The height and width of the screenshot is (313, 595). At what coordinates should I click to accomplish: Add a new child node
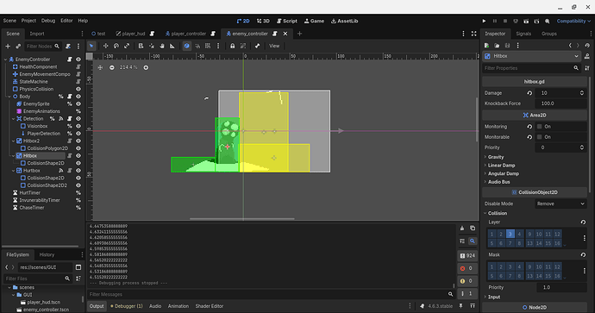point(8,47)
